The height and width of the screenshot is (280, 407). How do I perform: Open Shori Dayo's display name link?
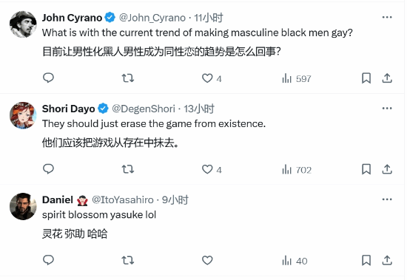(x=69, y=109)
